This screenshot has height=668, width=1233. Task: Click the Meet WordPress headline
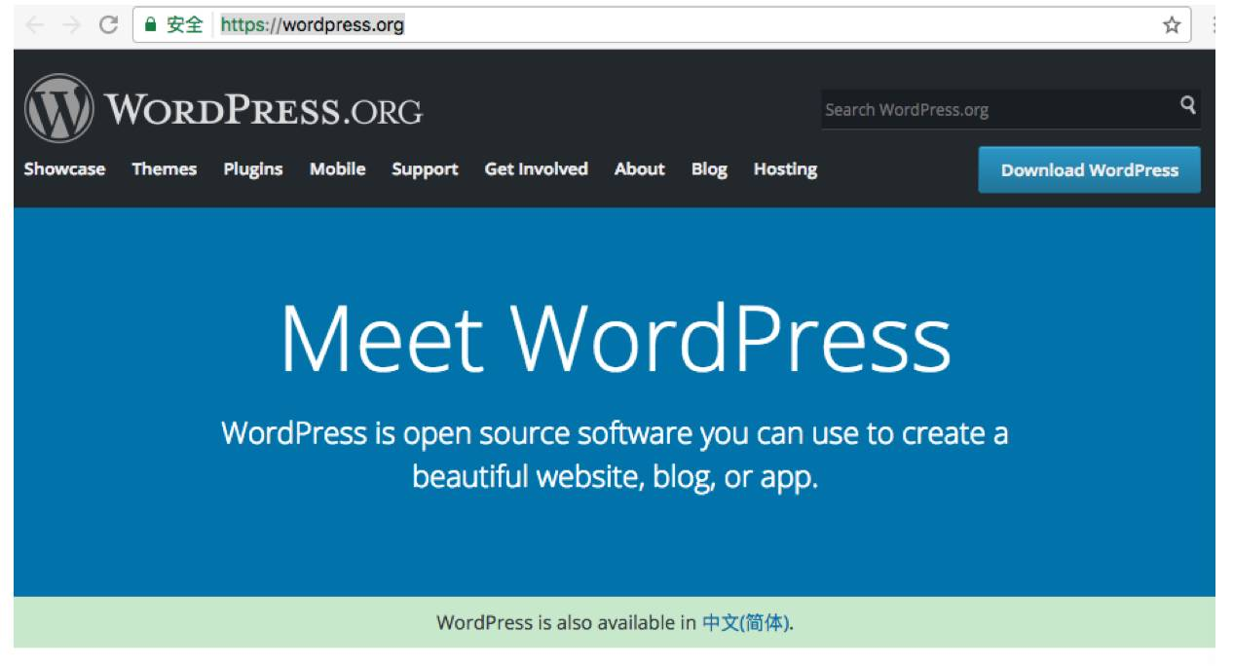pos(615,337)
